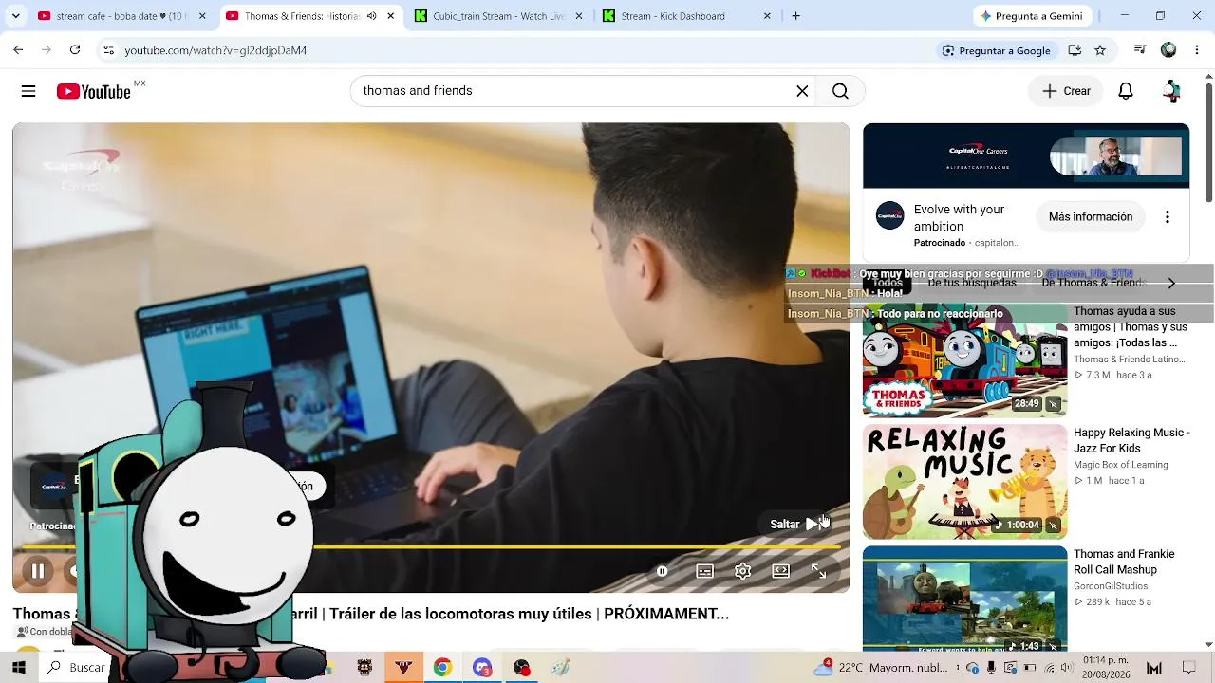Viewport: 1215px width, 683px height.
Task: Open Thomas and Frankie Roll Call Mashup thumbnail
Action: 964,600
